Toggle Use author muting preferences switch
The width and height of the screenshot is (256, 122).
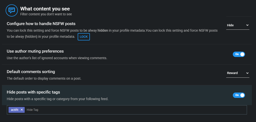[x=239, y=54]
